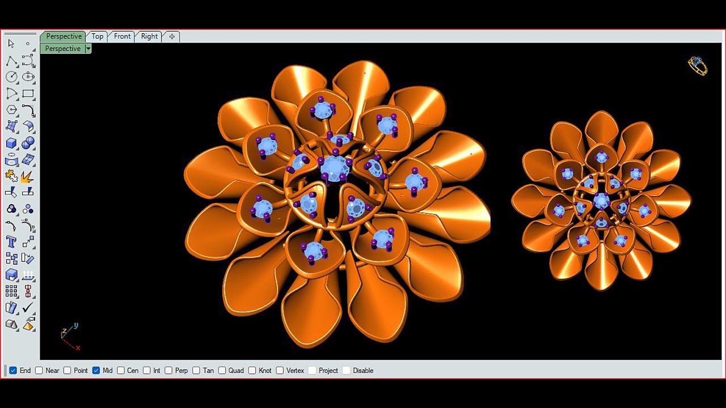Select the Text object tool
Screen dimensions: 726x408
tap(11, 242)
